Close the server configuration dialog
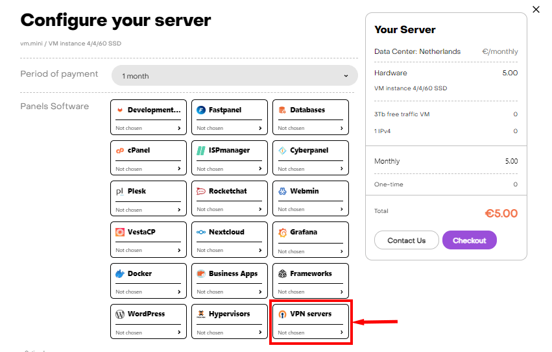The image size is (552, 352). 536,9
